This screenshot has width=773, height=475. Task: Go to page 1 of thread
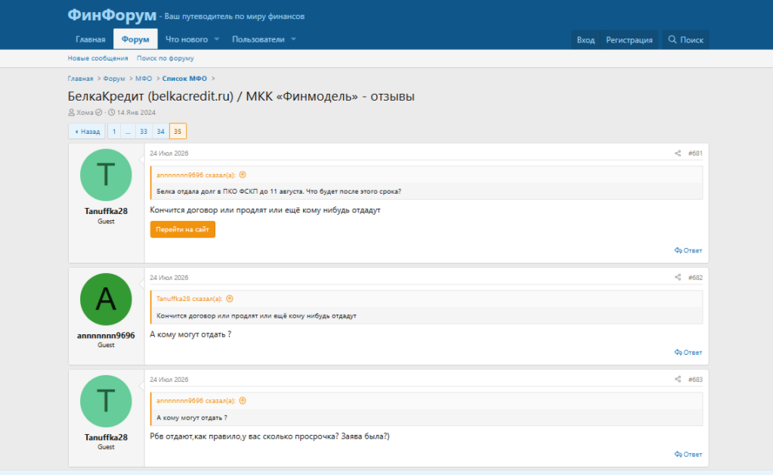pos(114,131)
